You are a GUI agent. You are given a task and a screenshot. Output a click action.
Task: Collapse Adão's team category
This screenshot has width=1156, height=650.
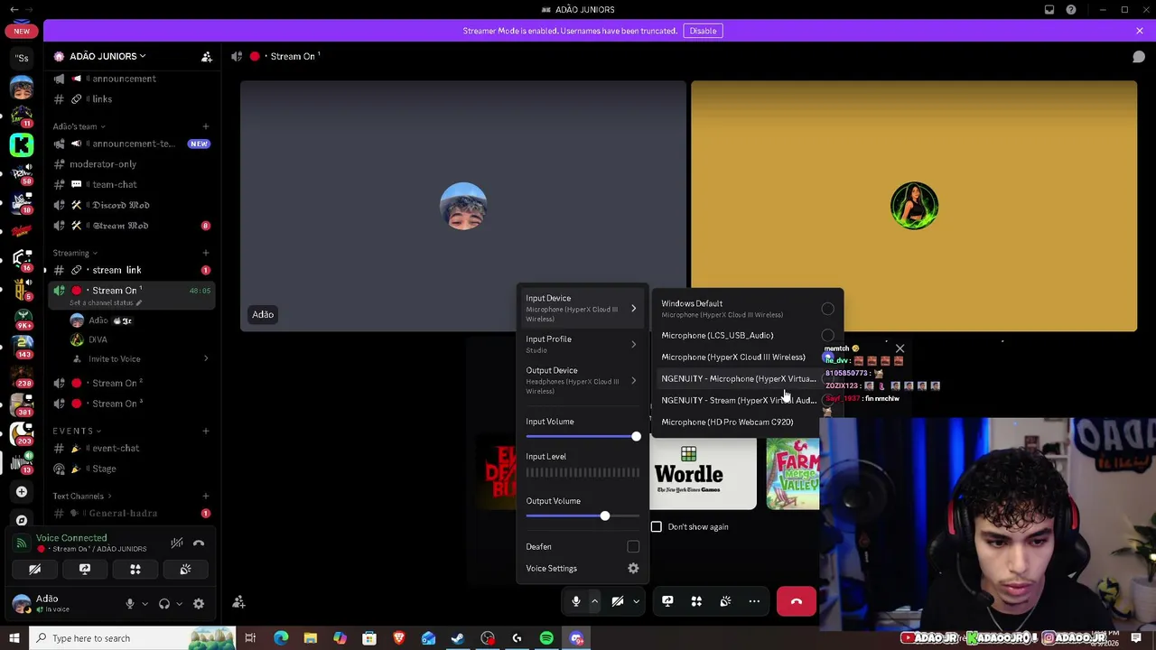pos(79,126)
